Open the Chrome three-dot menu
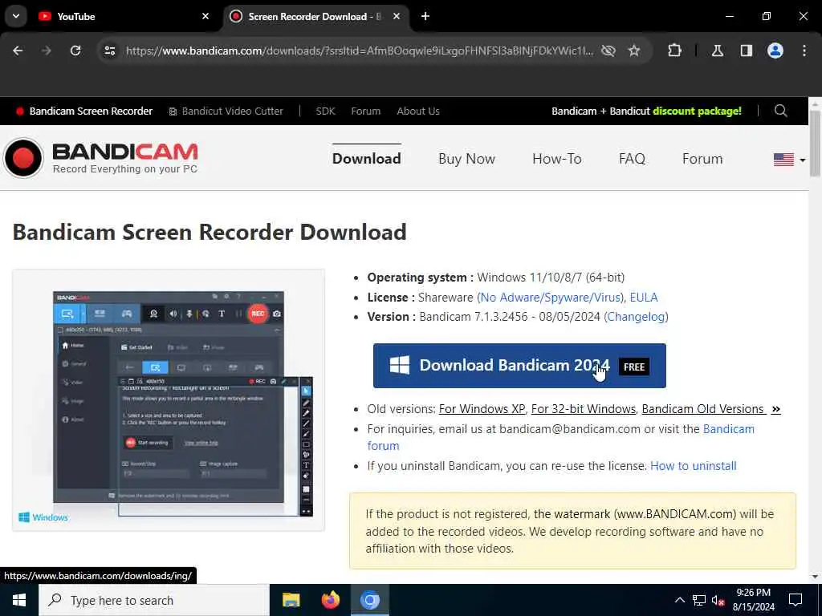The height and width of the screenshot is (616, 822). point(804,51)
